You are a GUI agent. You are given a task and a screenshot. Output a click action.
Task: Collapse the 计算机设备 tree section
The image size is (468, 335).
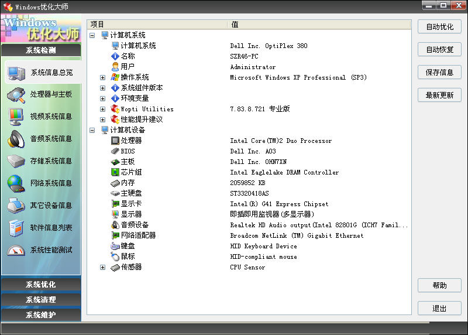[92, 130]
